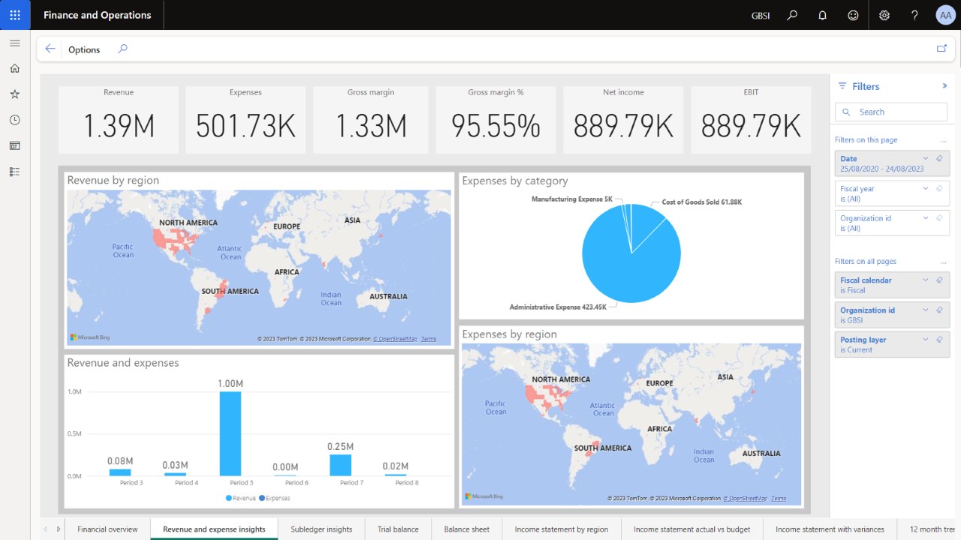Switch to Financial overview tab

107,529
